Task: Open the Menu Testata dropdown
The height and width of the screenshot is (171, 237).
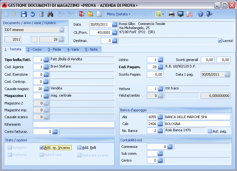Action: [119, 14]
